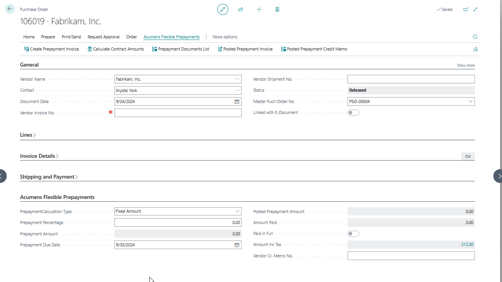Image resolution: width=502 pixels, height=282 pixels.
Task: Pin the action bar with the pushpin icon
Action: [x=475, y=49]
